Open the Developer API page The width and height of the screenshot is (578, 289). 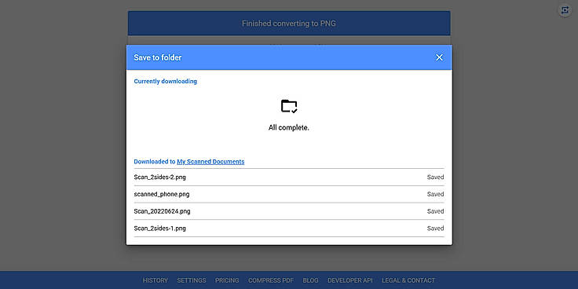pyautogui.click(x=350, y=280)
